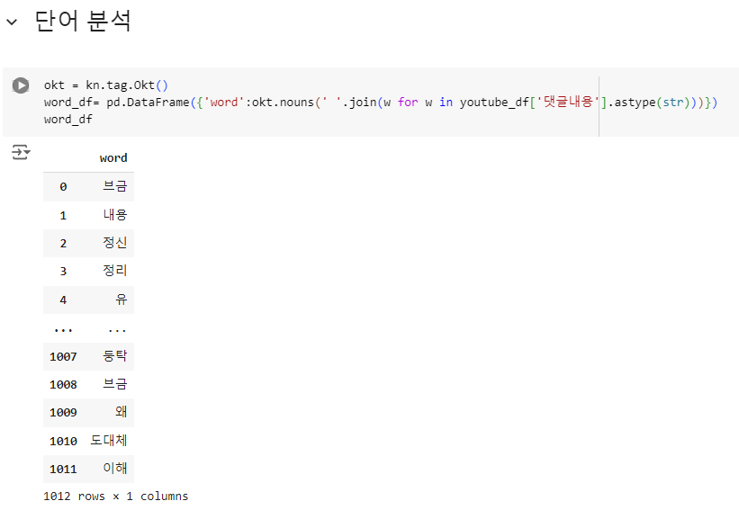Select the cell 브금 in row 1008

pyautogui.click(x=115, y=384)
